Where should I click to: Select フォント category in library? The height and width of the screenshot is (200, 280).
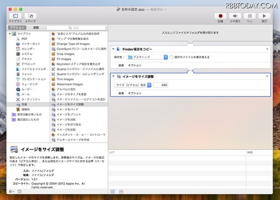click(x=27, y=74)
